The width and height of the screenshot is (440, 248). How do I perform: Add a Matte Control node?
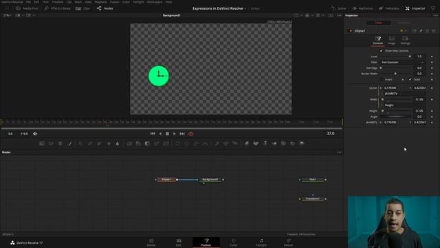tap(147, 144)
